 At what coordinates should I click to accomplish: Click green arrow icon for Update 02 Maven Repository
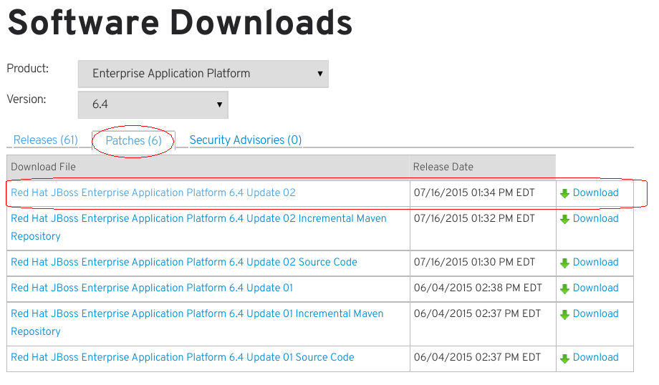tap(565, 220)
